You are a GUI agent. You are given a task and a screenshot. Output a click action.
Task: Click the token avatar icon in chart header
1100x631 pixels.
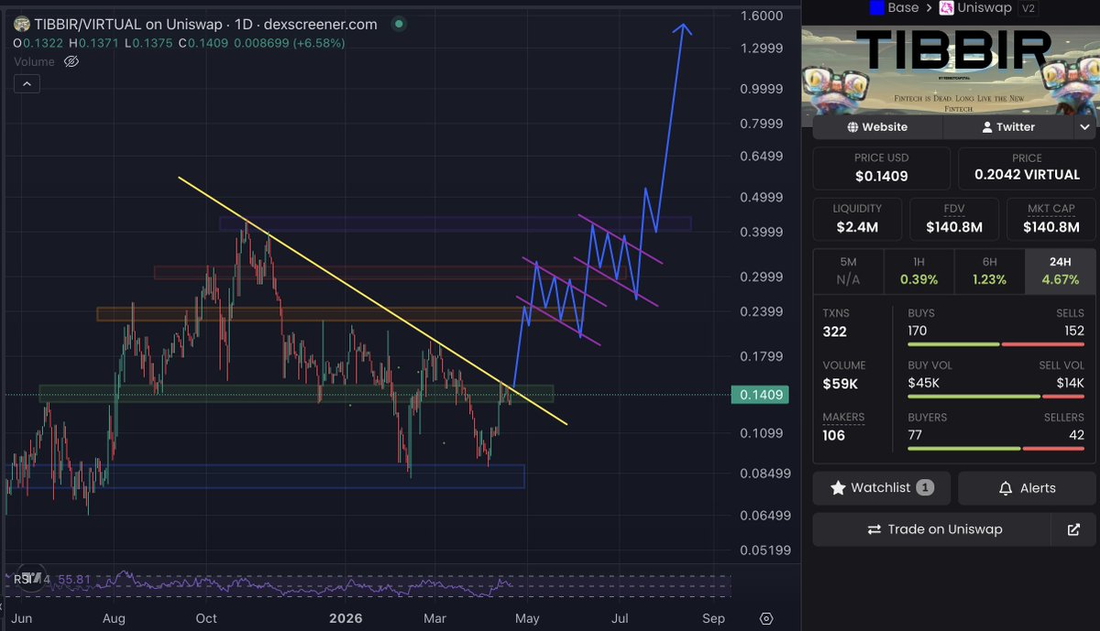coord(21,25)
